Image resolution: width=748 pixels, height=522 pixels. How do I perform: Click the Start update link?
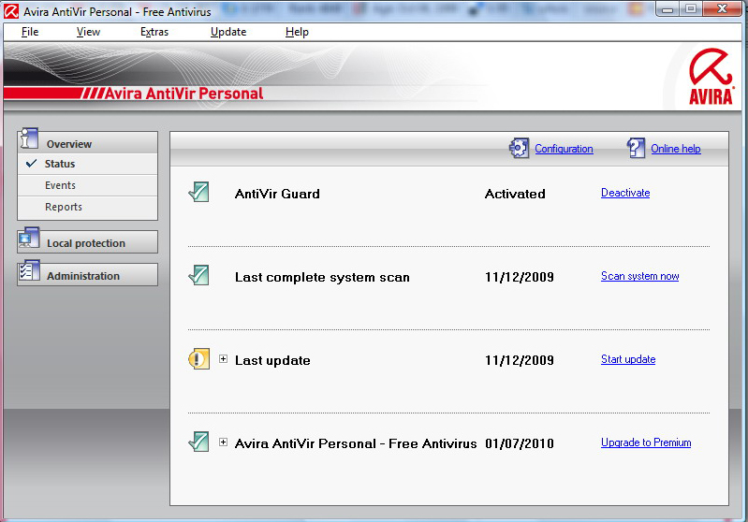[628, 359]
